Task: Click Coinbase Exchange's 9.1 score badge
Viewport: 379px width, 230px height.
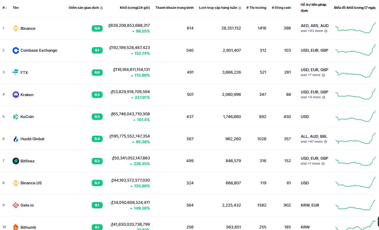Action: click(97, 51)
